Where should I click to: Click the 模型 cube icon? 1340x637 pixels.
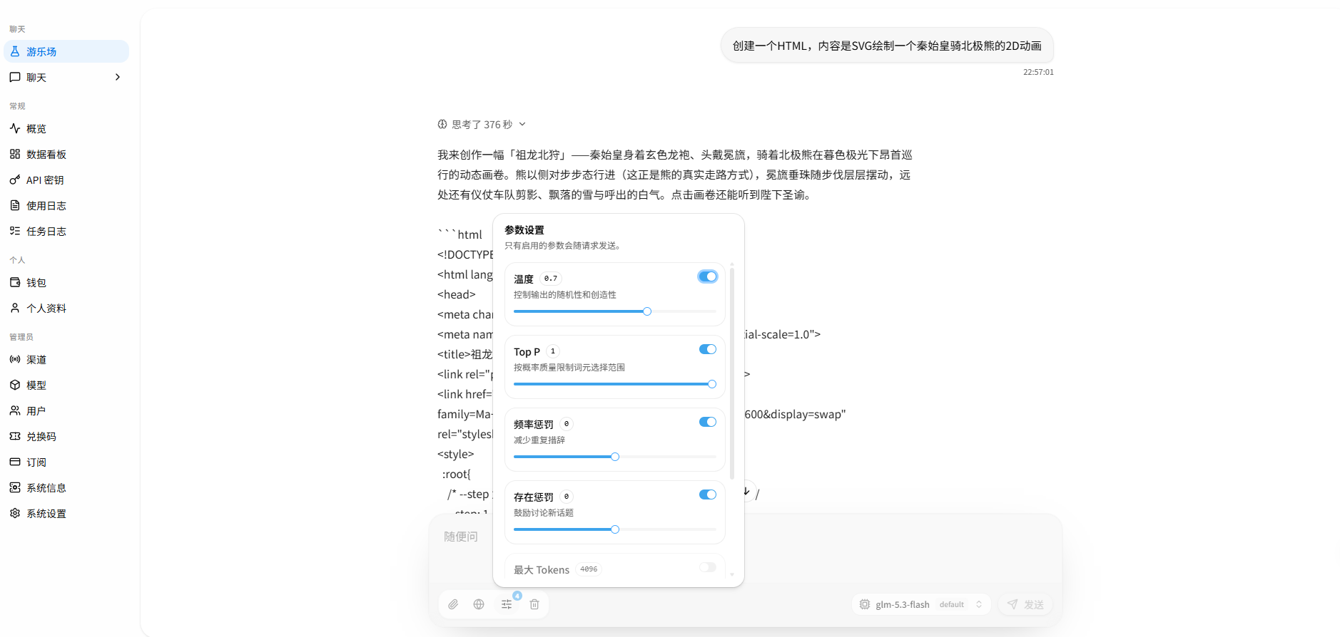[15, 385]
